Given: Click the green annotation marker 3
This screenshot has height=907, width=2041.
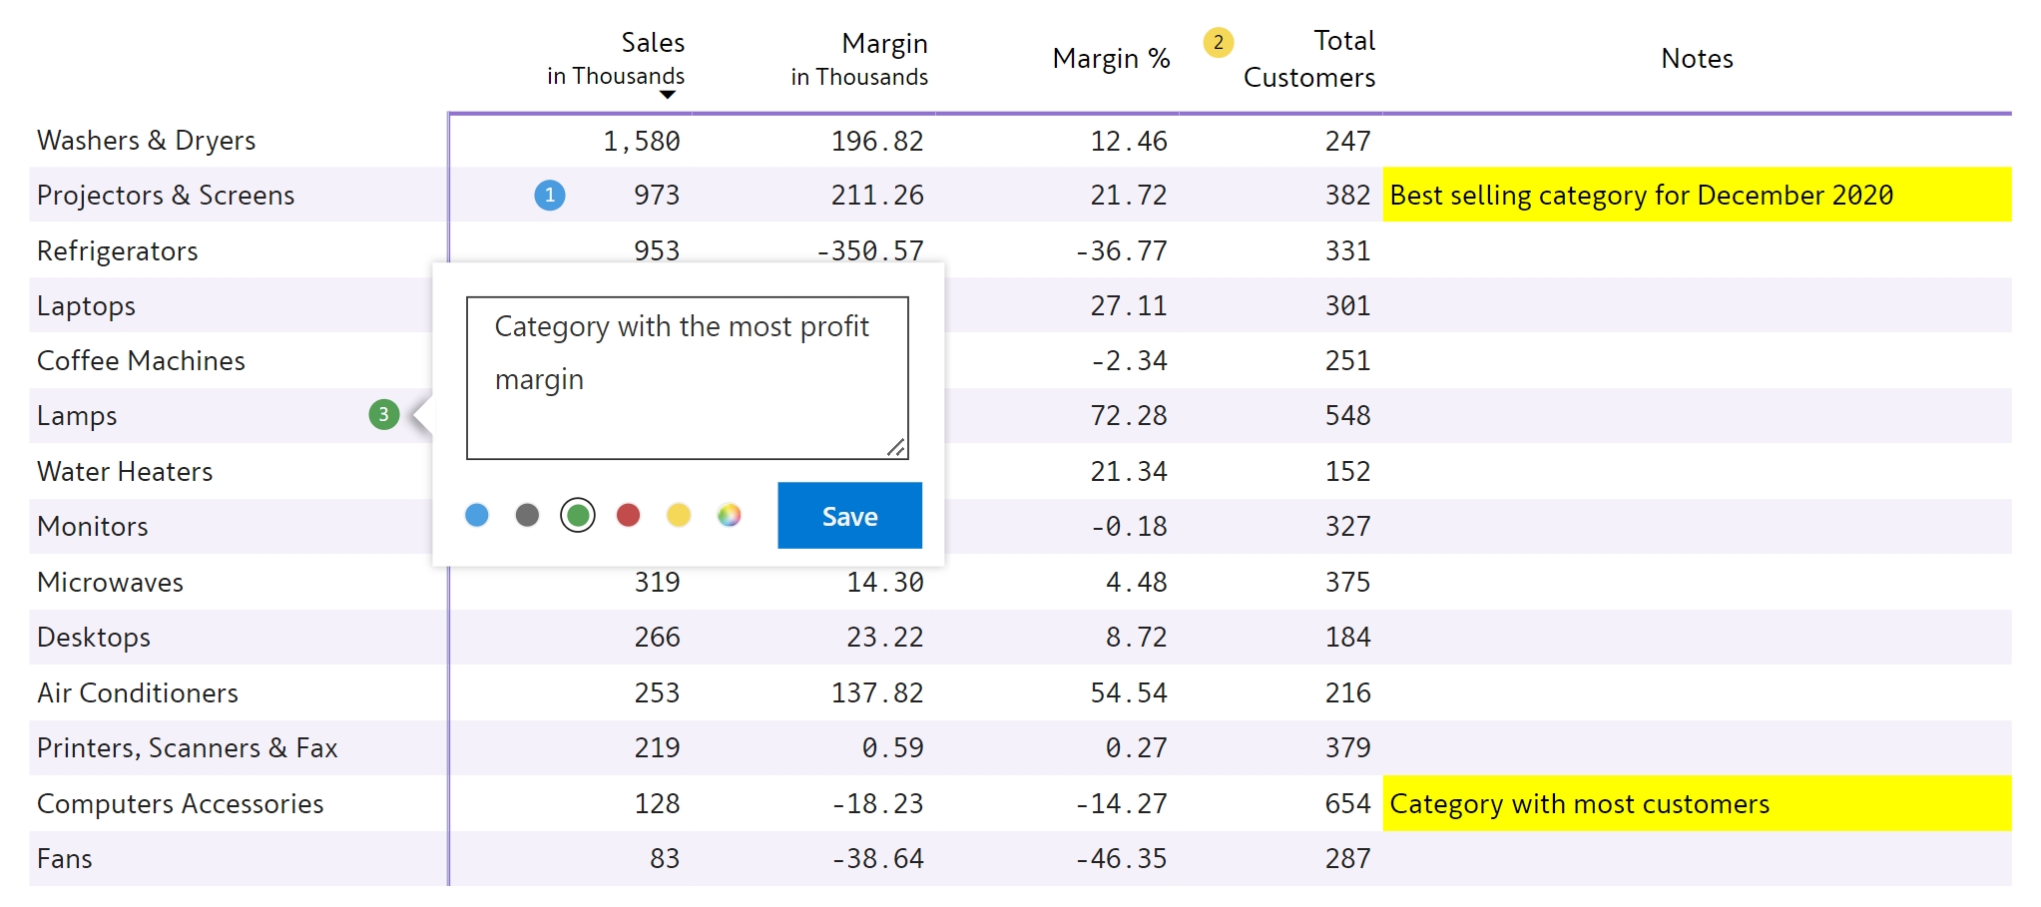Looking at the screenshot, I should pos(384,415).
